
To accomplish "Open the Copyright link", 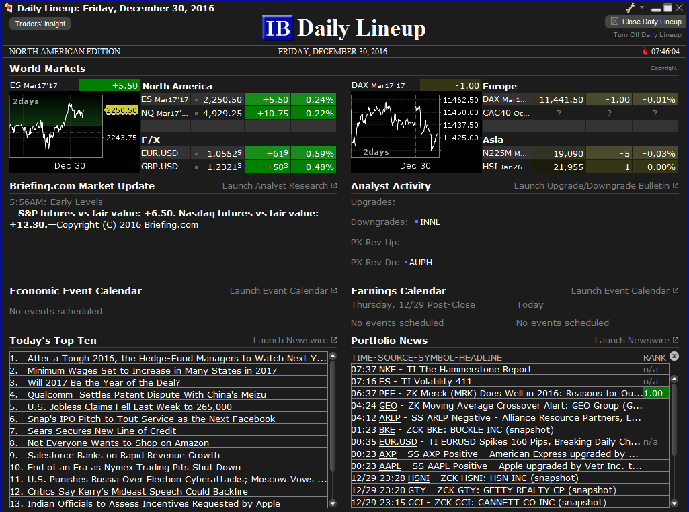I will (663, 68).
